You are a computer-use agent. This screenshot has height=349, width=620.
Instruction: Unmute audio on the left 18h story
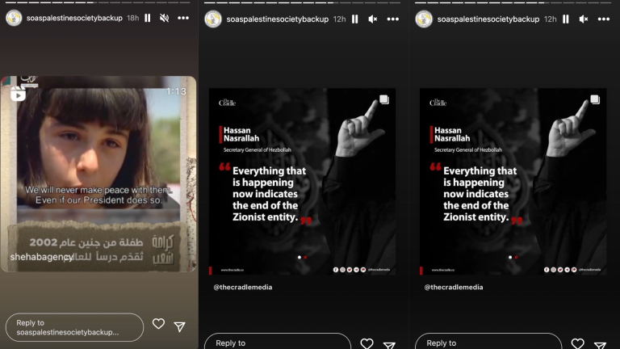[x=165, y=19]
